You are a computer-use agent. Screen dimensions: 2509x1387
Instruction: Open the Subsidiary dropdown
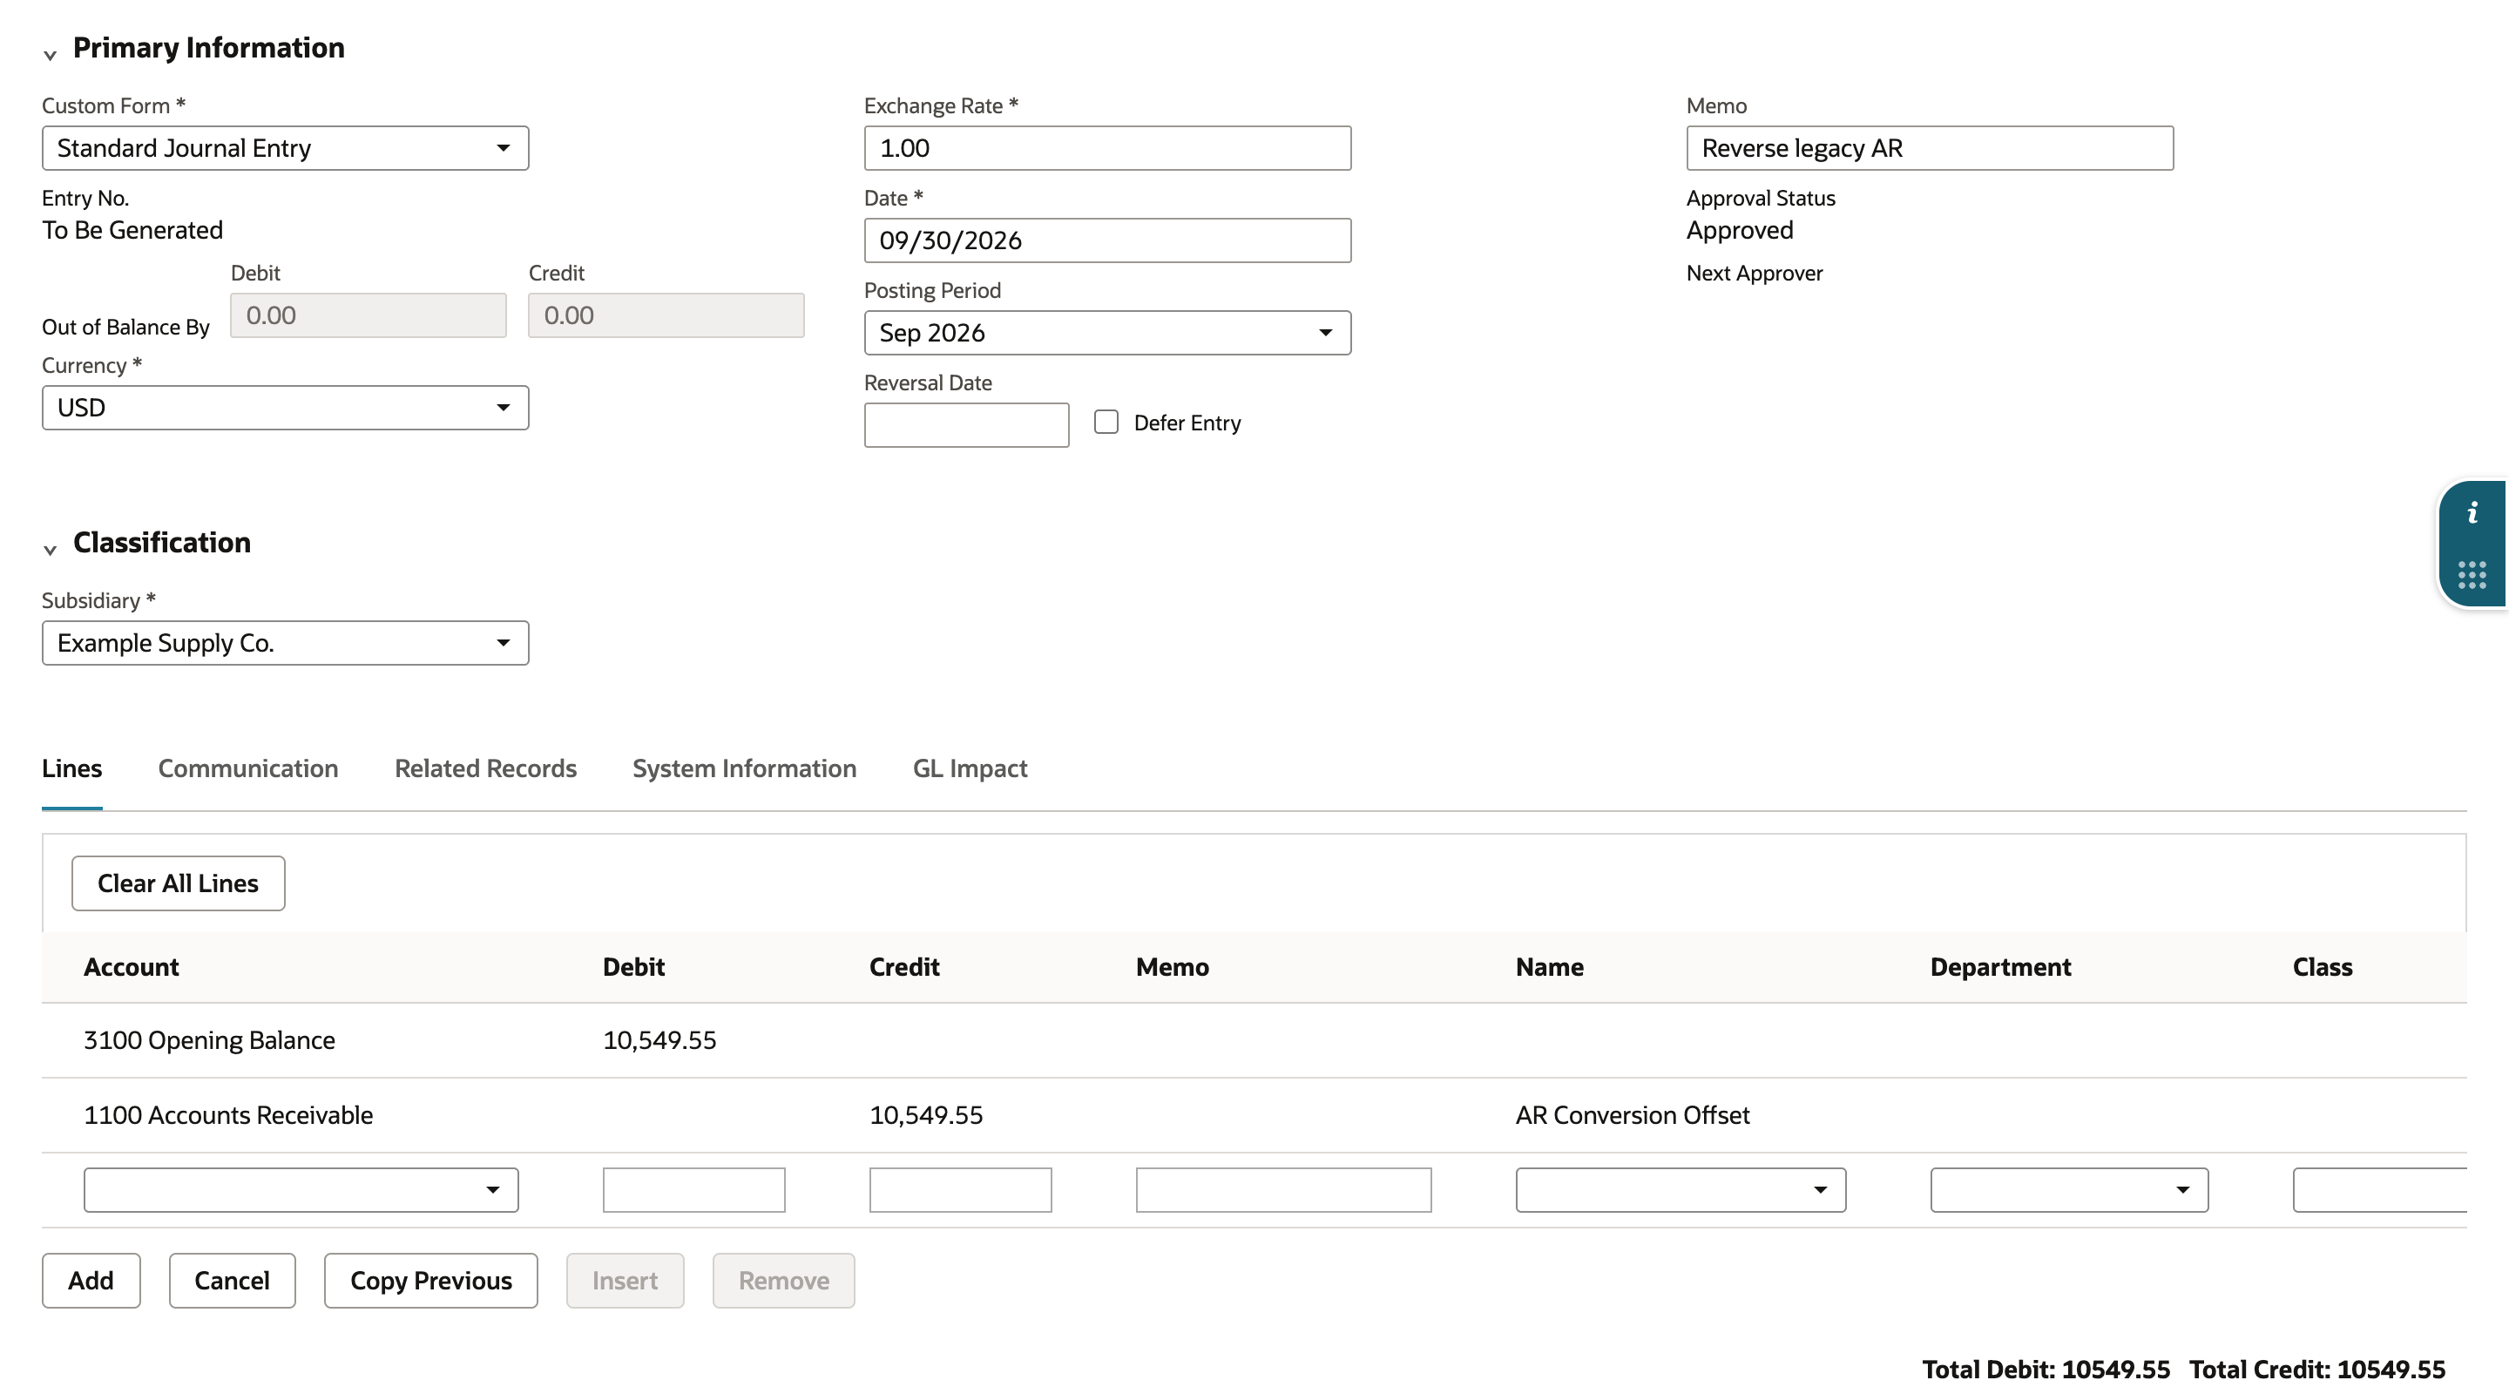[286, 643]
